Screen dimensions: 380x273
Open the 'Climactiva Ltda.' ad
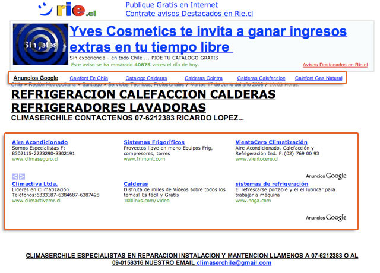[34, 184]
